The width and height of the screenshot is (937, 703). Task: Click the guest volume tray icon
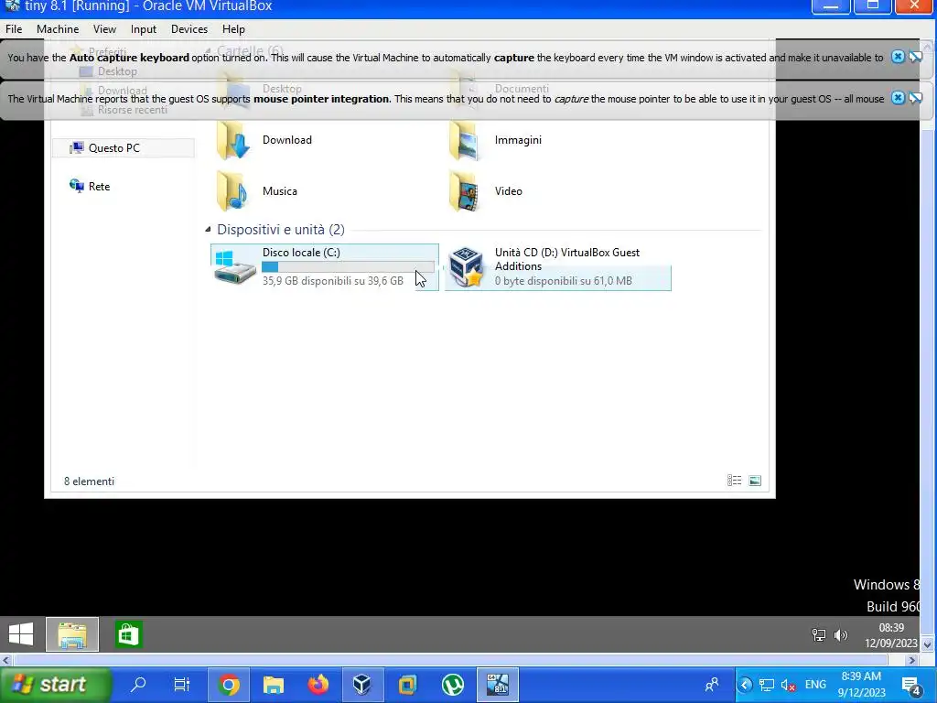click(x=840, y=635)
